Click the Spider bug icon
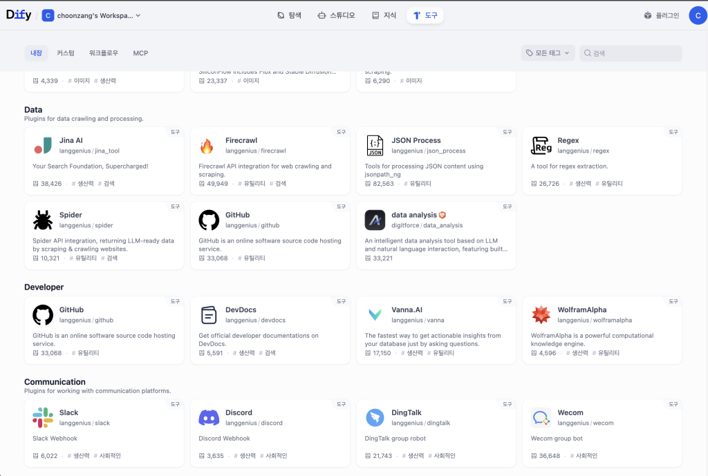The image size is (708, 476). [x=43, y=220]
